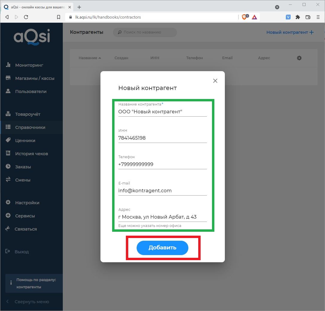Screen dimensions: 325x311
Task: Open table column settings gear icon
Action: (x=299, y=58)
